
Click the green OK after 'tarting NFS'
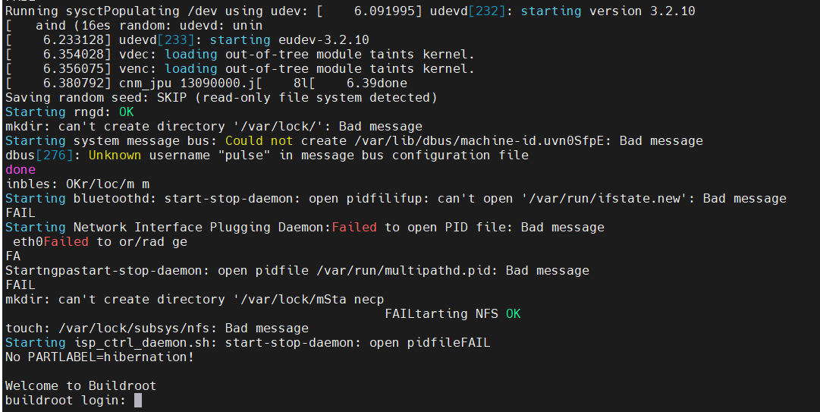click(514, 313)
